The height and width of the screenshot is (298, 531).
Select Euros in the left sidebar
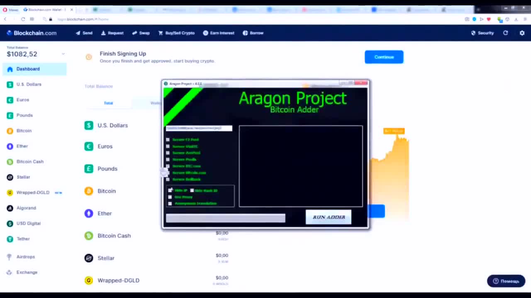click(18, 100)
